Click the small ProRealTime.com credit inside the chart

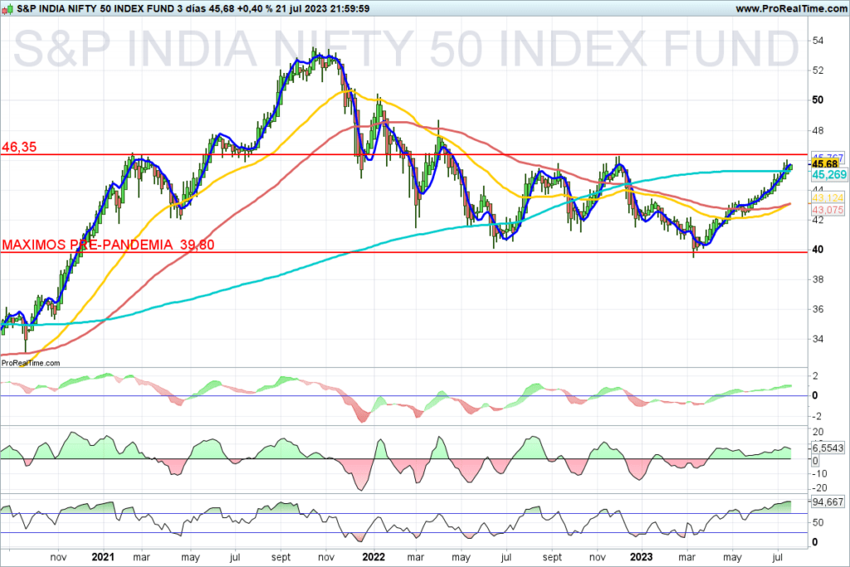coord(31,363)
